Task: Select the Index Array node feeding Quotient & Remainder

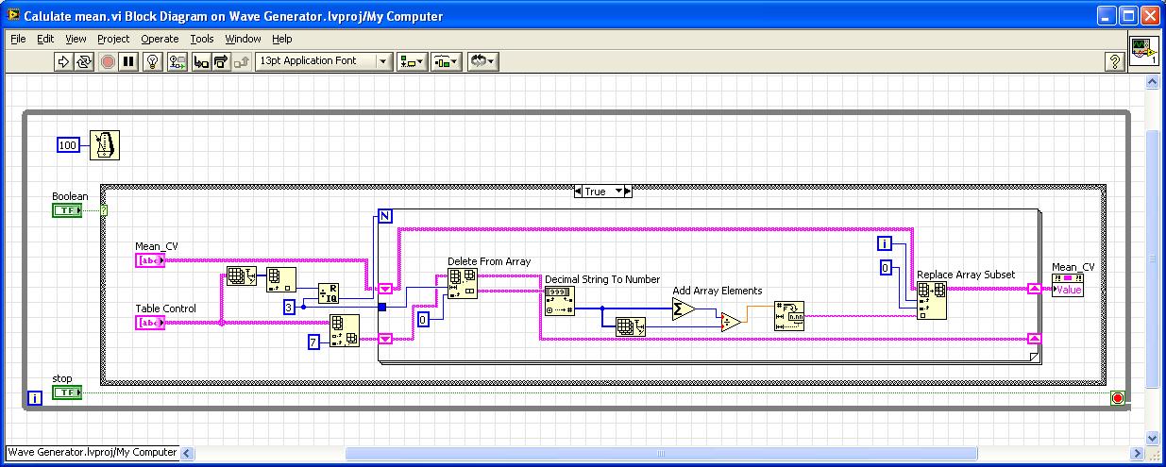Action: [x=280, y=280]
